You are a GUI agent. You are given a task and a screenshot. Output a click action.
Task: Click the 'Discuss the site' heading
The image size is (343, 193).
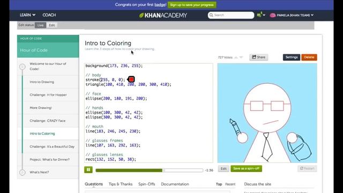click(x=257, y=184)
